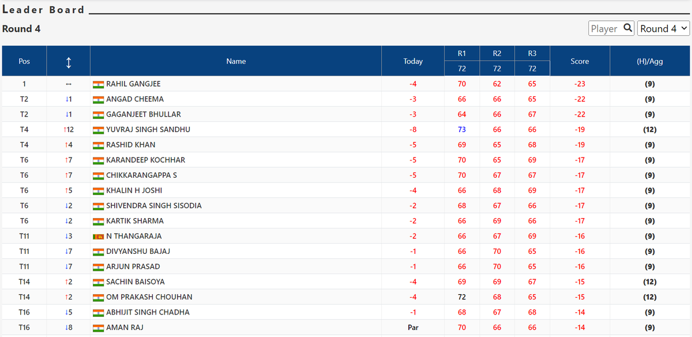The width and height of the screenshot is (692, 337).
Task: Click flag icon beside Chikkarangappa S
Action: click(x=98, y=175)
